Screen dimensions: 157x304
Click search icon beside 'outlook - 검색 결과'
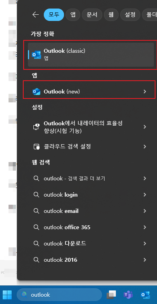click(36, 178)
